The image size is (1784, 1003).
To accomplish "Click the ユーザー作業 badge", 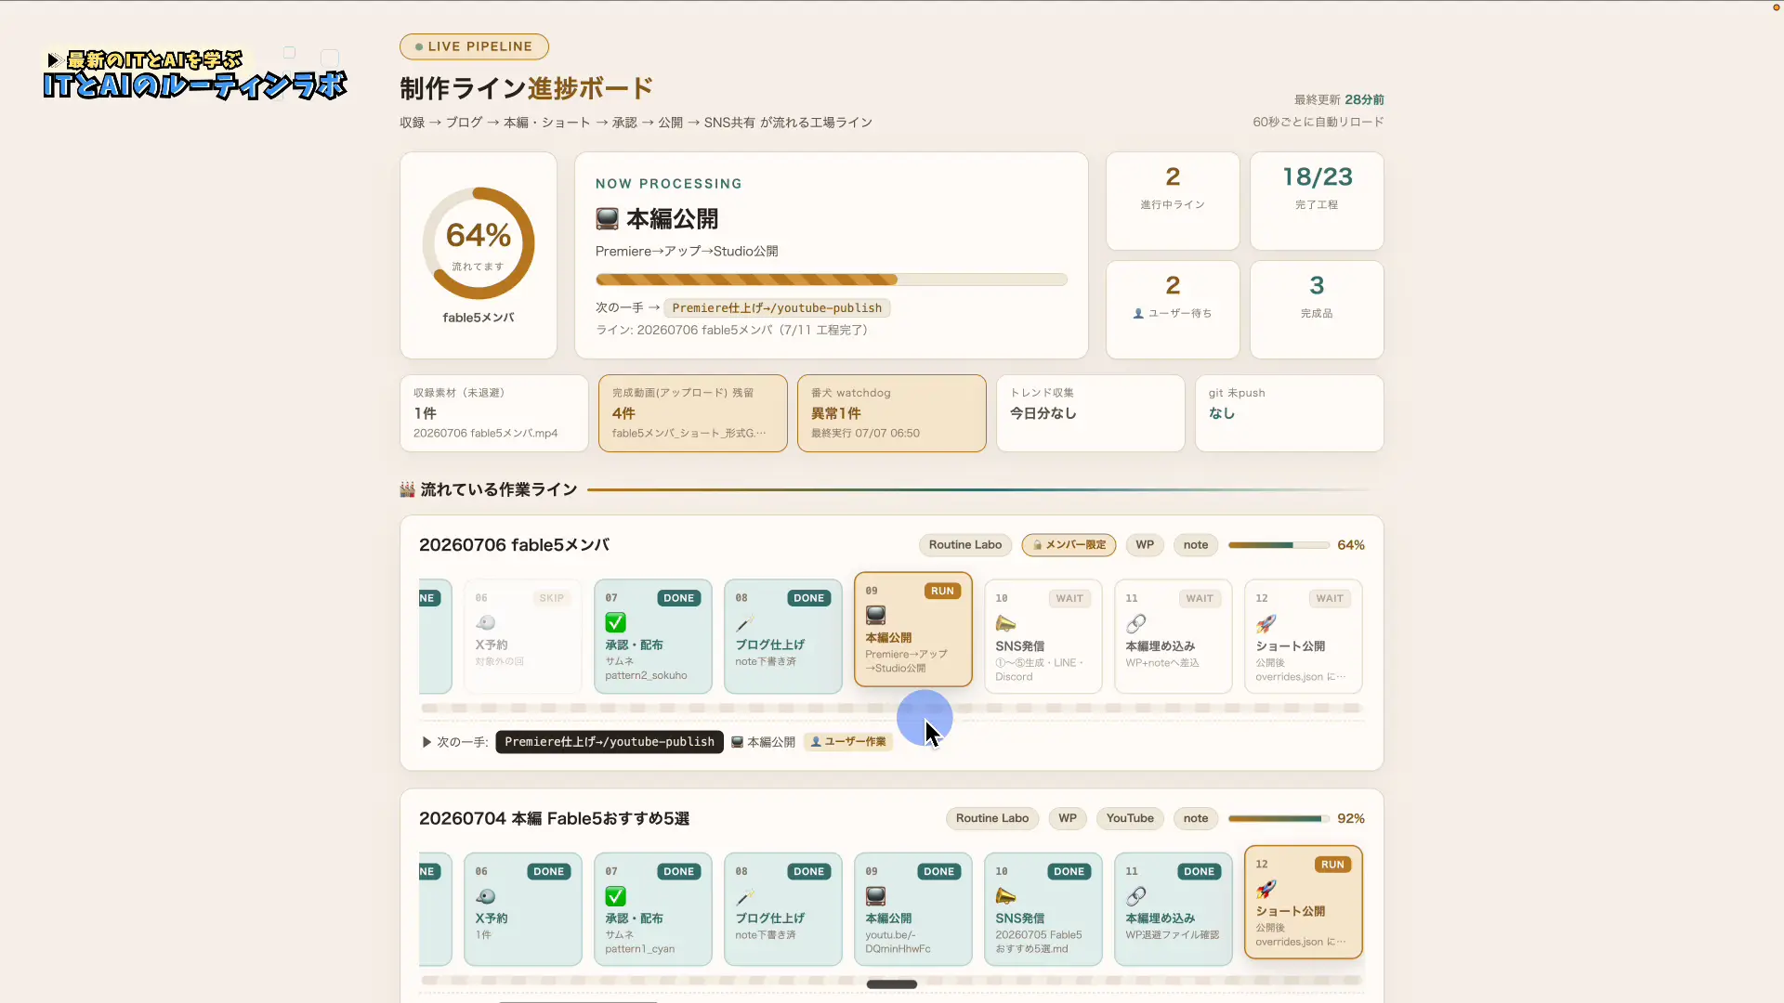I will tap(847, 742).
